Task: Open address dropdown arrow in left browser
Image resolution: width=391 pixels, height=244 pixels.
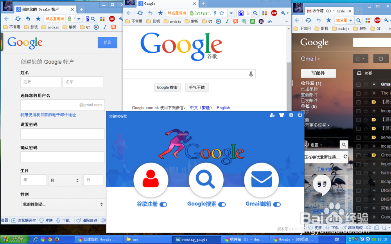Action: (x=79, y=19)
